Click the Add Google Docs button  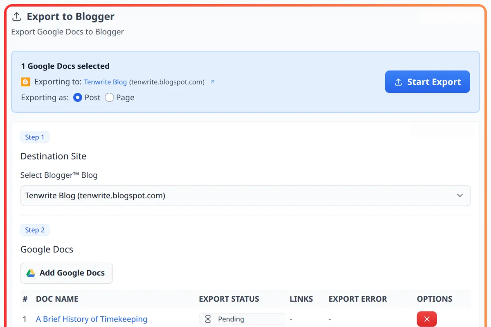66,273
